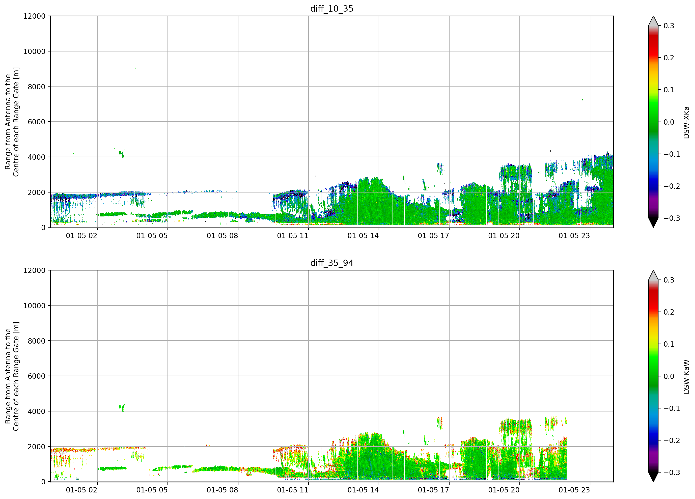Click the upper colorbar's top gray arrow
This screenshot has width=695, height=499.
coord(653,21)
